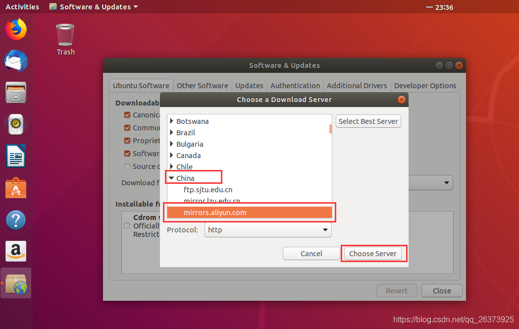The image size is (519, 329).
Task: Click Cancel in the server dialog
Action: pyautogui.click(x=311, y=254)
